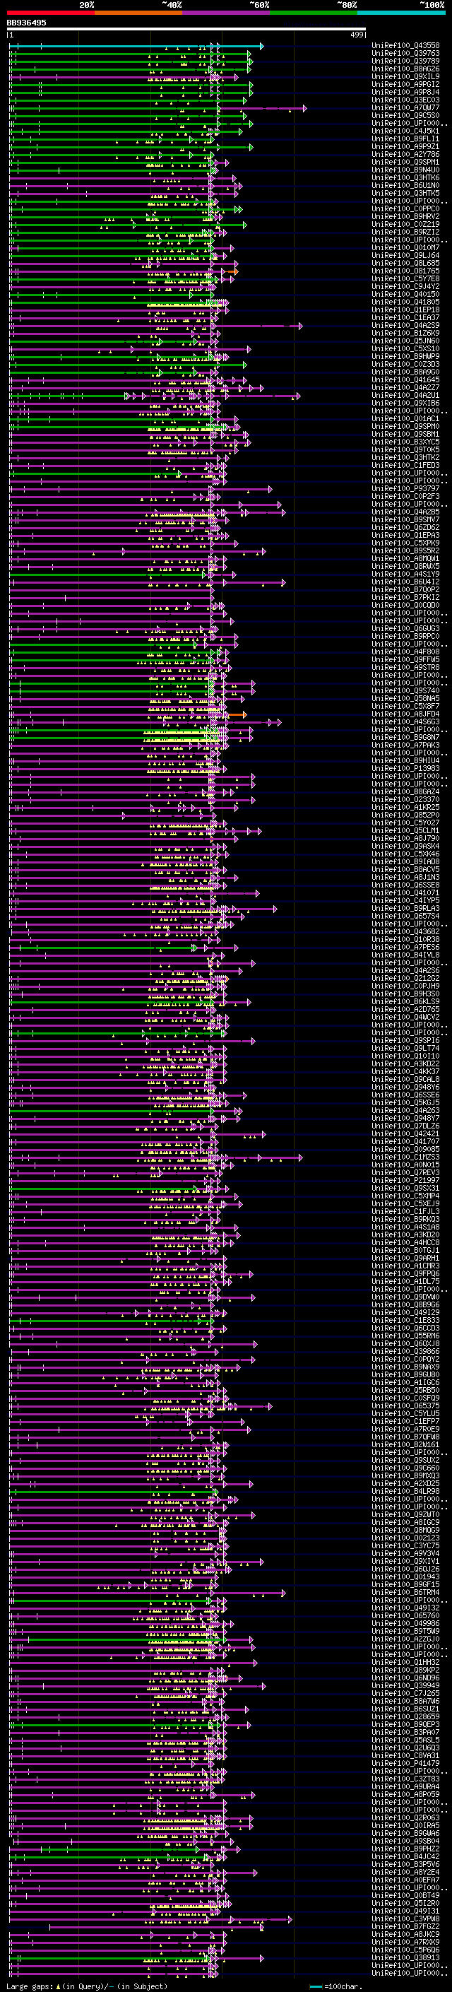Click the yellow gap triangle in the legend
Screen dimensions: 452x1992
[58, 1986]
